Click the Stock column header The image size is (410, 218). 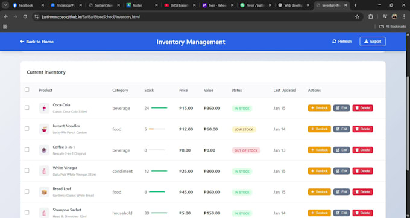[x=149, y=90]
